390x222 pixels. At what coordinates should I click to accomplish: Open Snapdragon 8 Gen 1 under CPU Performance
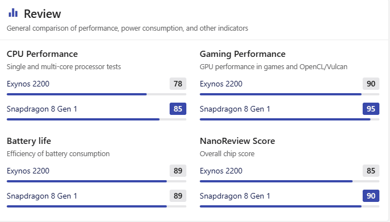[42, 109]
